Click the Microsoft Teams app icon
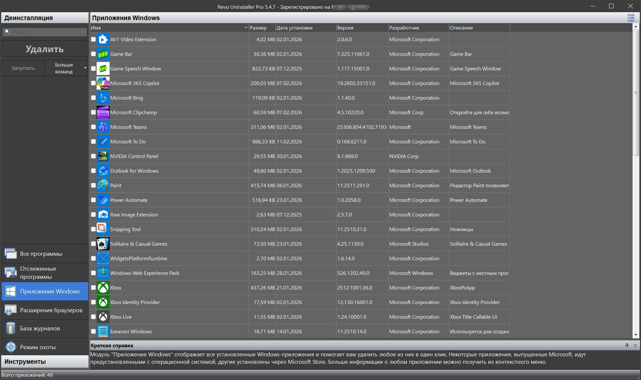 coord(103,127)
